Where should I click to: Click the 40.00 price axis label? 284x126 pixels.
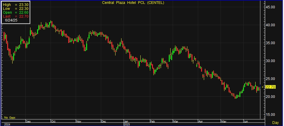[x=271, y=25]
